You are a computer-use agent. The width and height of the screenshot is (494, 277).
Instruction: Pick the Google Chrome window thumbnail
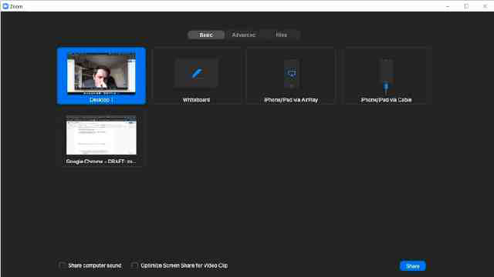101,135
